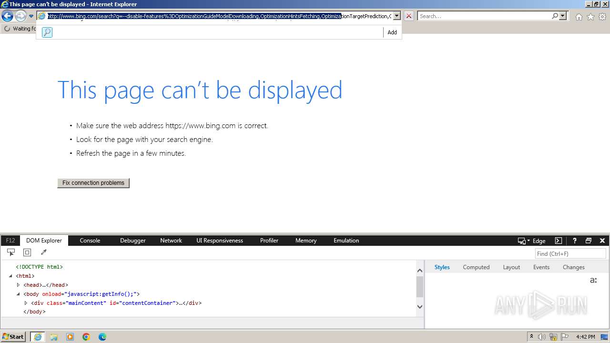Switch to the Changes pane tab

click(x=574, y=267)
